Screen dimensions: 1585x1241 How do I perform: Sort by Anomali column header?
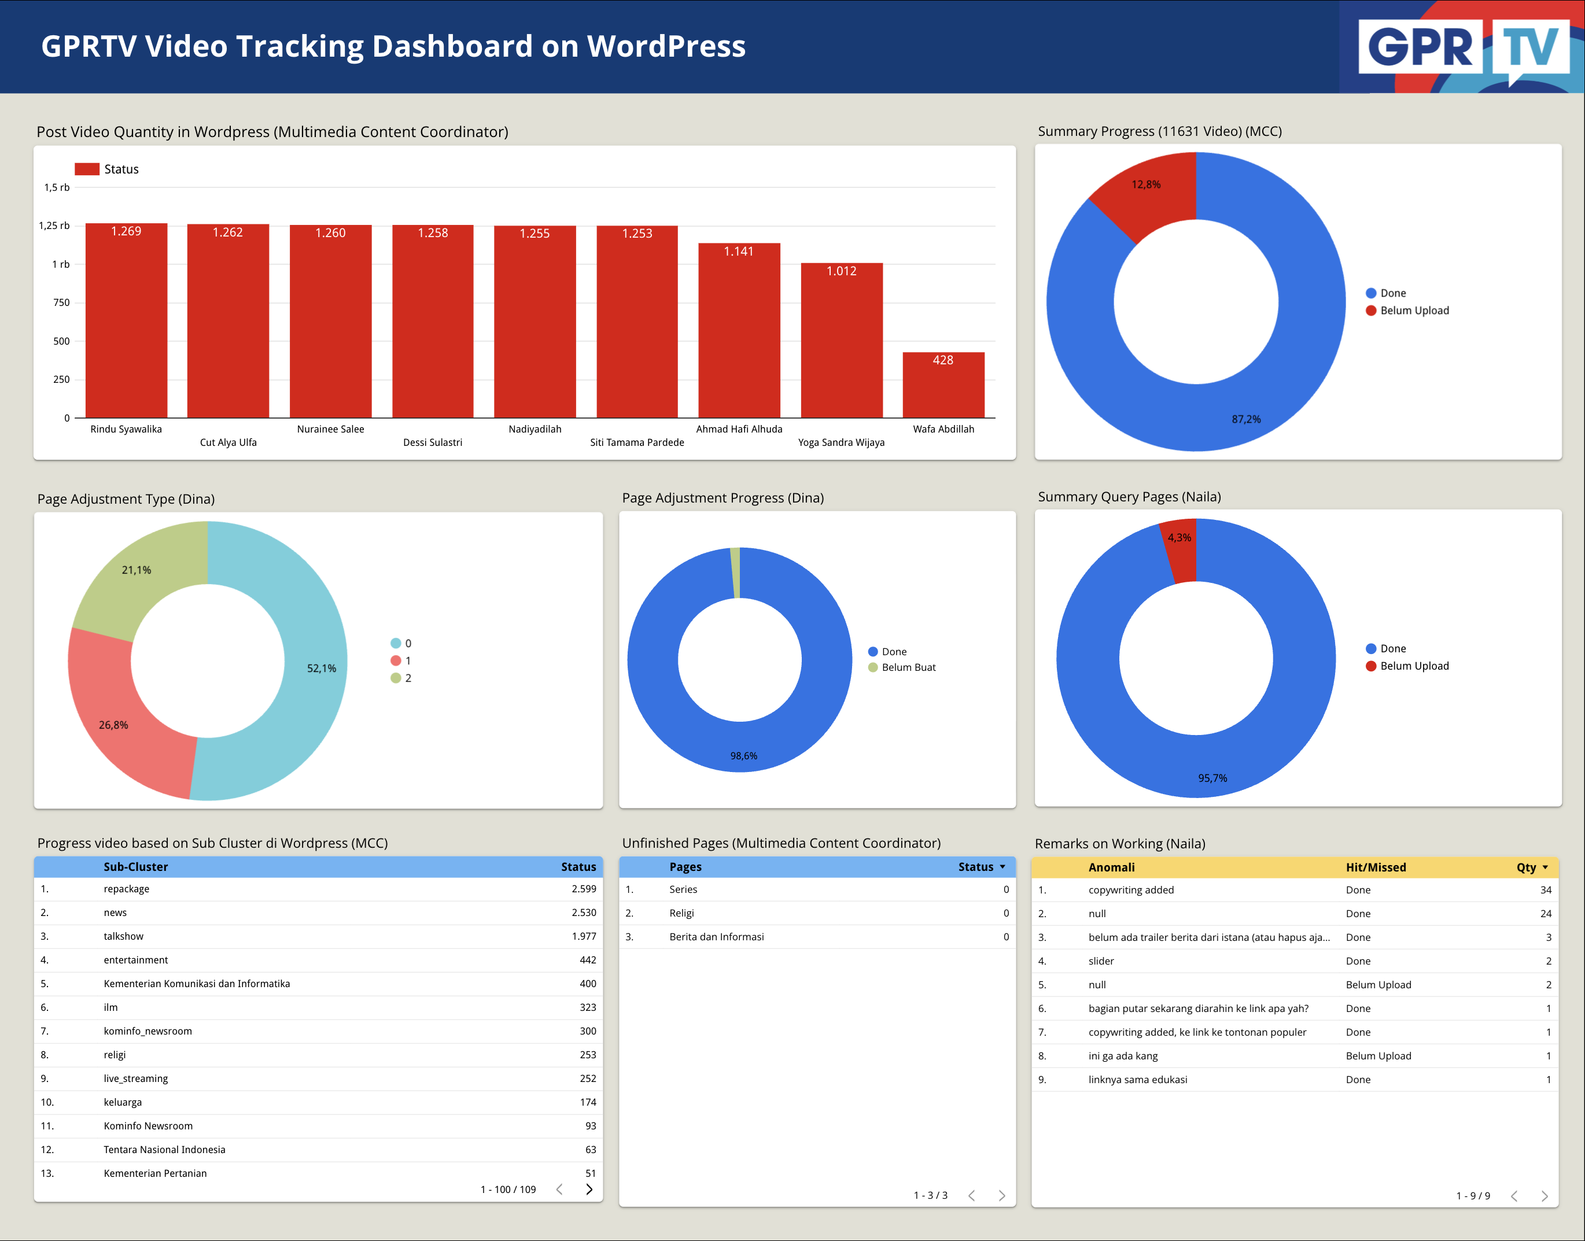(1111, 867)
